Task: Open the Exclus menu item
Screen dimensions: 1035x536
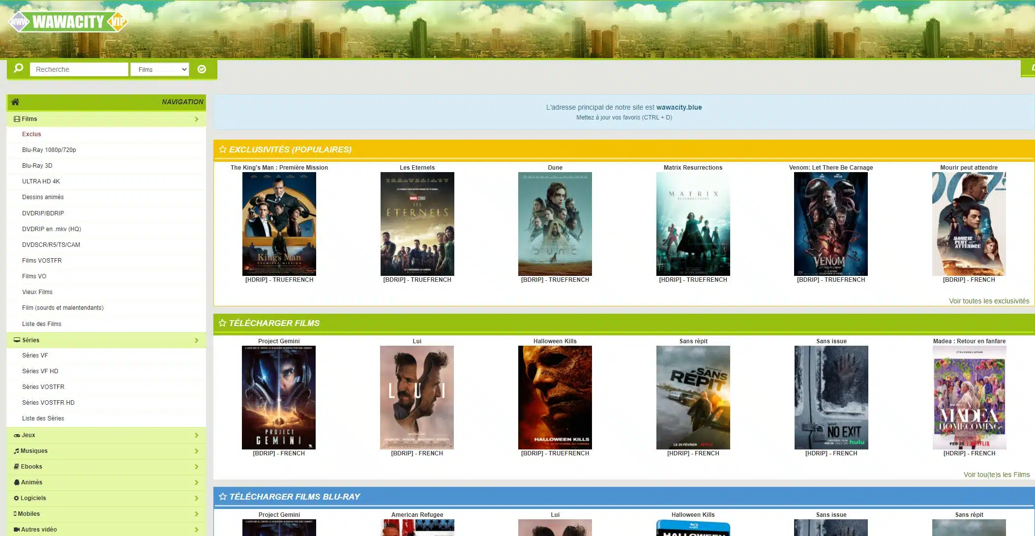Action: click(x=31, y=134)
